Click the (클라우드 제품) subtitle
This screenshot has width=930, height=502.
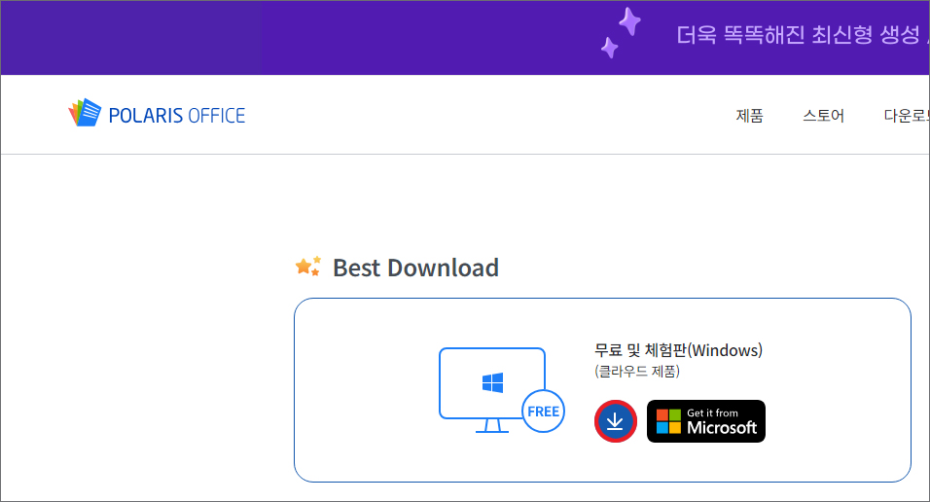coord(637,372)
